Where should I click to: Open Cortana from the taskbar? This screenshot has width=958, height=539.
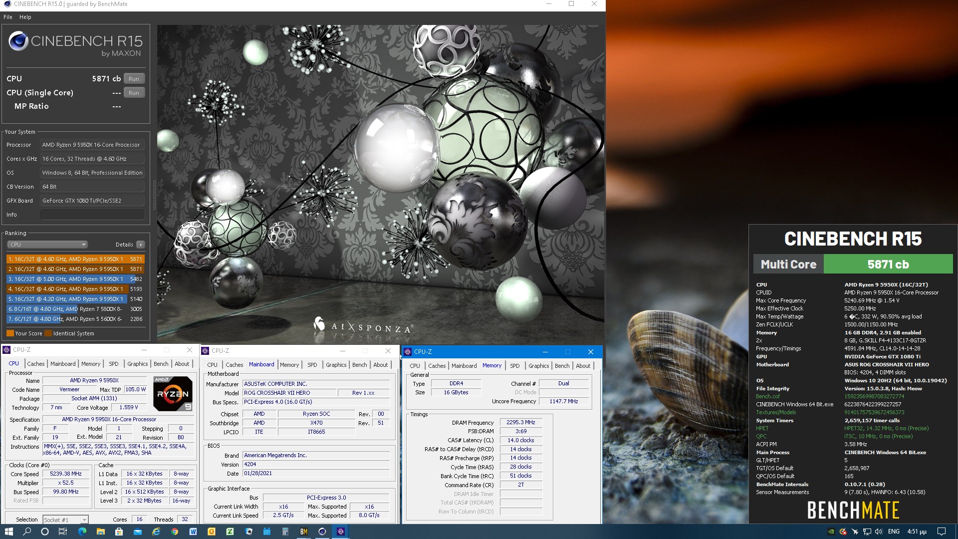(44, 532)
